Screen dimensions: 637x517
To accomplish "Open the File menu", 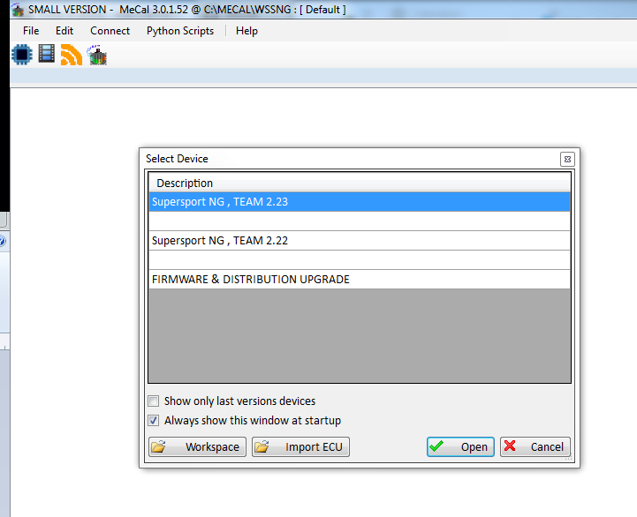I will pos(31,31).
